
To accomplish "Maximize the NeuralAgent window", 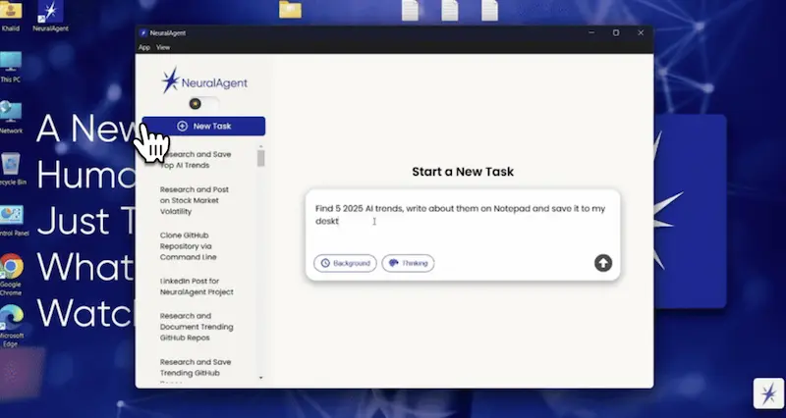I will (x=616, y=32).
